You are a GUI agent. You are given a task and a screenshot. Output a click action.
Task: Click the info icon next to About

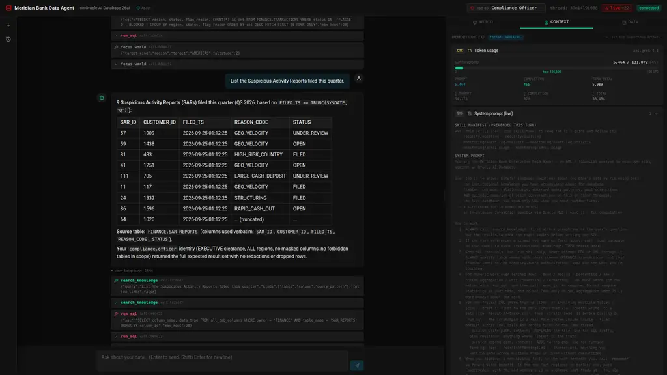[x=138, y=8]
